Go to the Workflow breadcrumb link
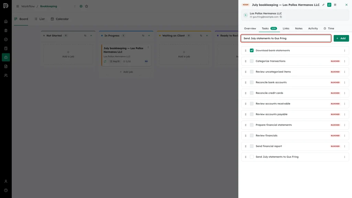 pyautogui.click(x=28, y=6)
